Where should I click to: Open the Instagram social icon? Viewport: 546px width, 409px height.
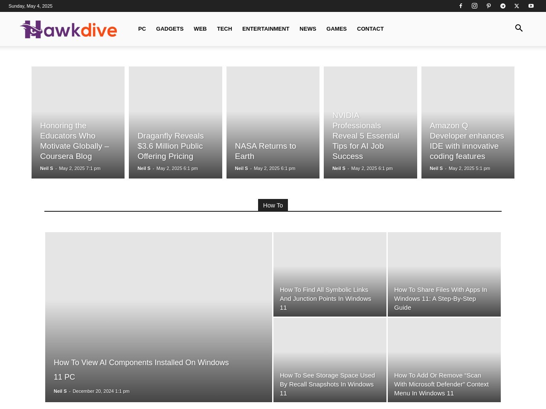click(x=474, y=6)
